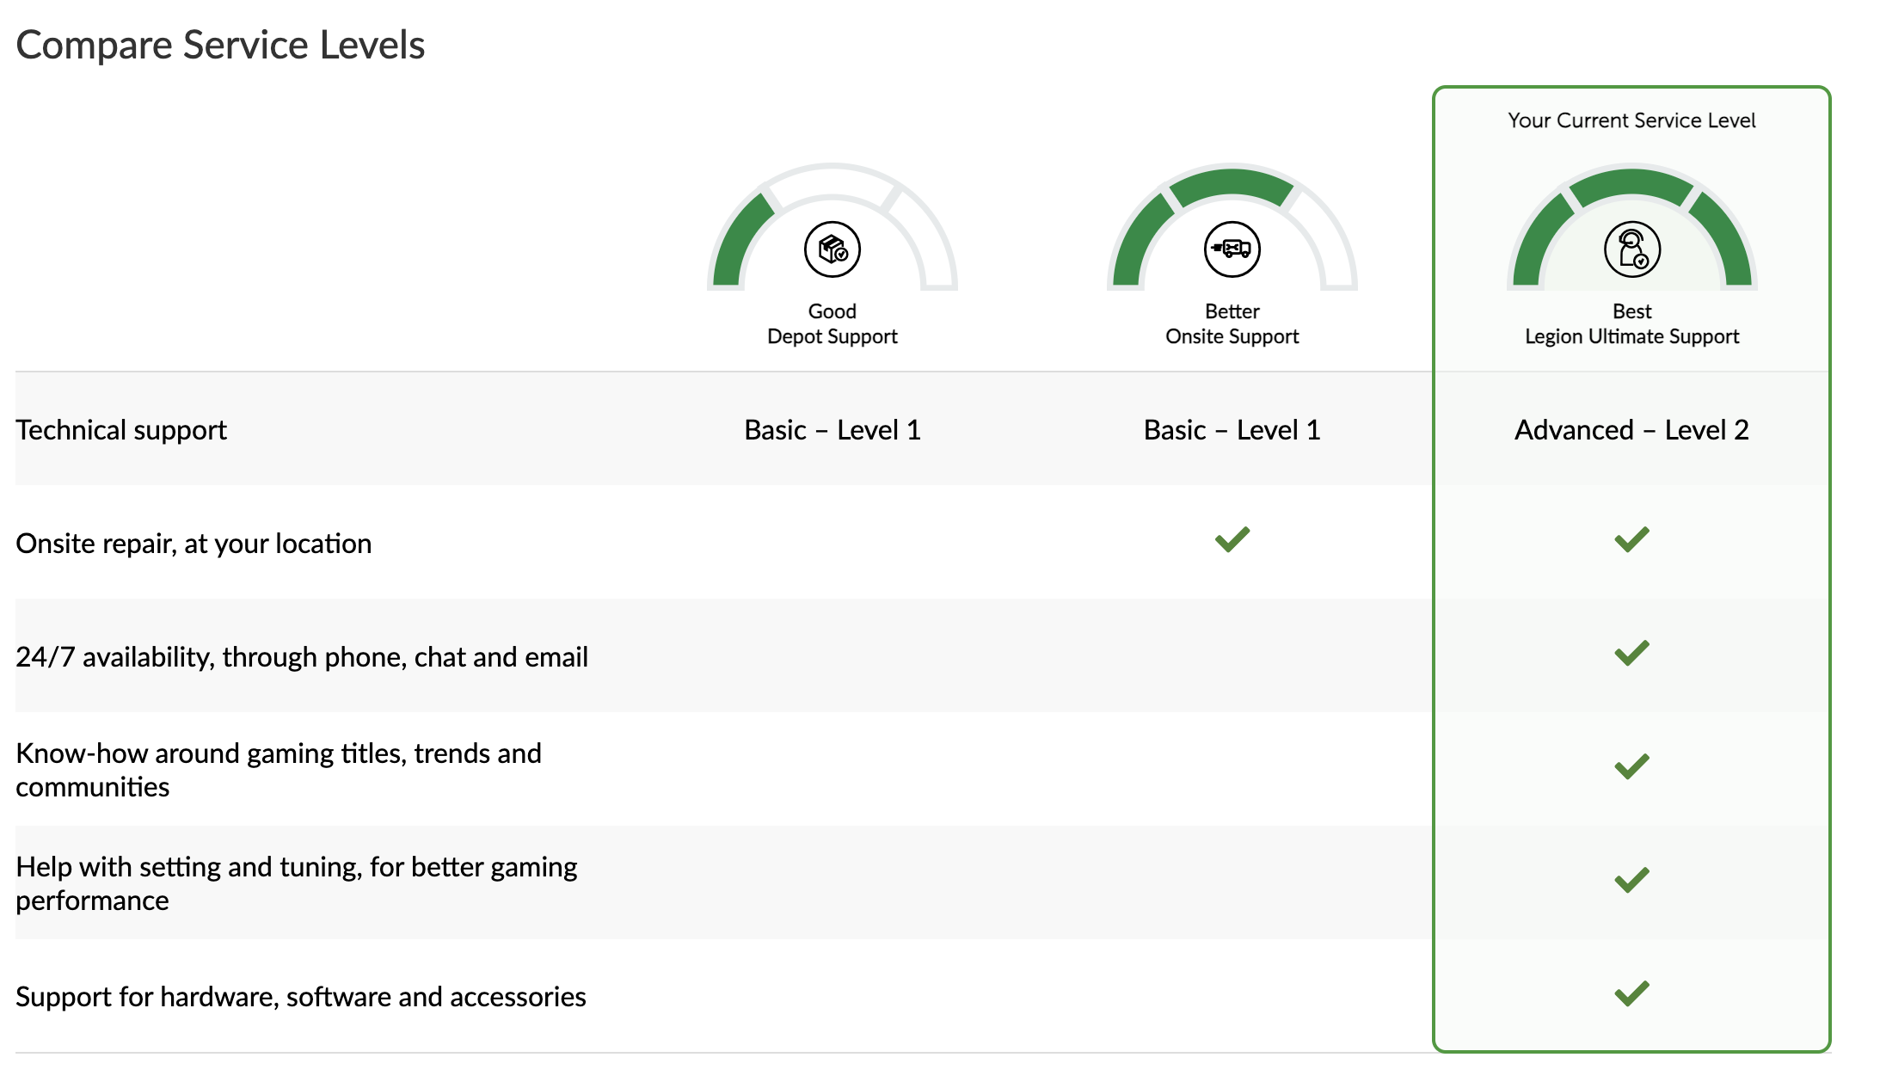The height and width of the screenshot is (1082, 1880).
Task: Click the Legion Ultimate Support agent icon
Action: click(x=1631, y=249)
